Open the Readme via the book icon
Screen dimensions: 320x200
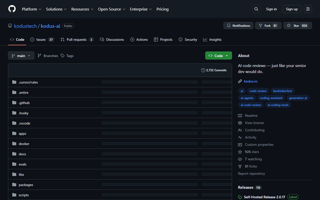[240, 115]
